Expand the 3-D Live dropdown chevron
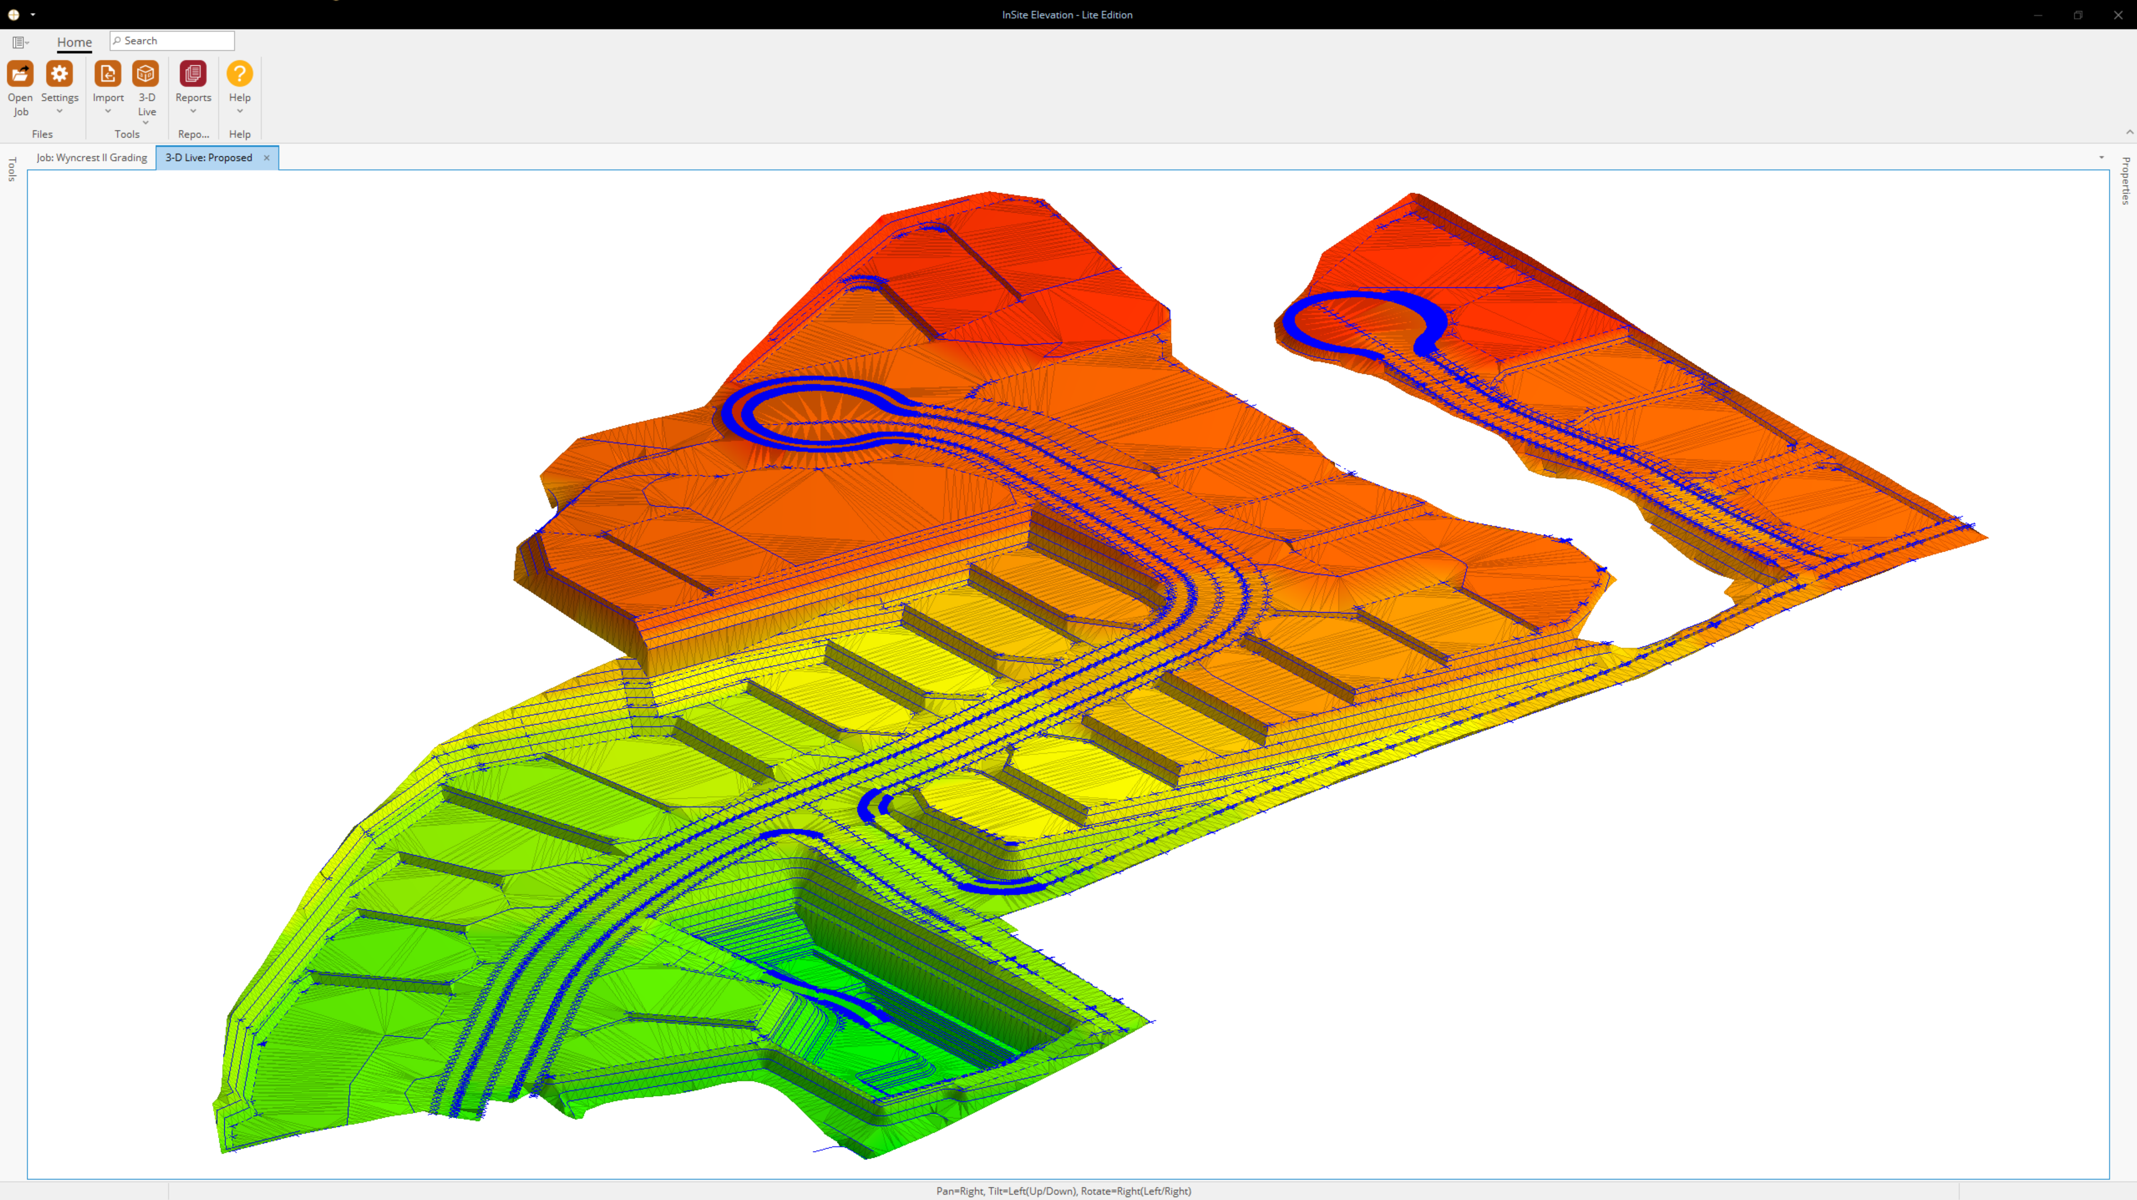Screen dimensions: 2137x1200 tap(146, 123)
